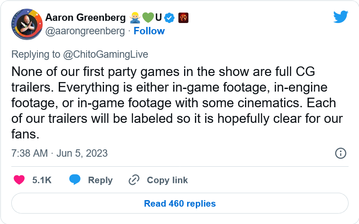The width and height of the screenshot is (359, 224).
Task: Select the Reply label
Action: (100, 180)
